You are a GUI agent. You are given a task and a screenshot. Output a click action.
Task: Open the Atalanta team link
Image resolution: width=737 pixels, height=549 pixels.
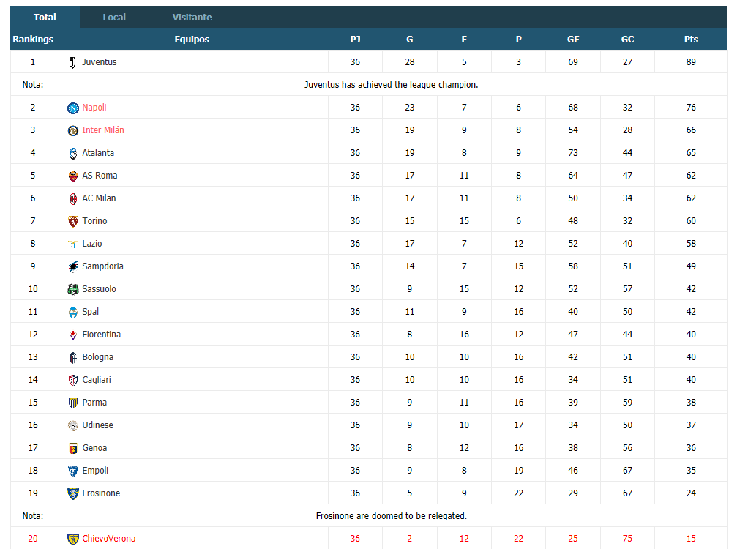point(98,153)
